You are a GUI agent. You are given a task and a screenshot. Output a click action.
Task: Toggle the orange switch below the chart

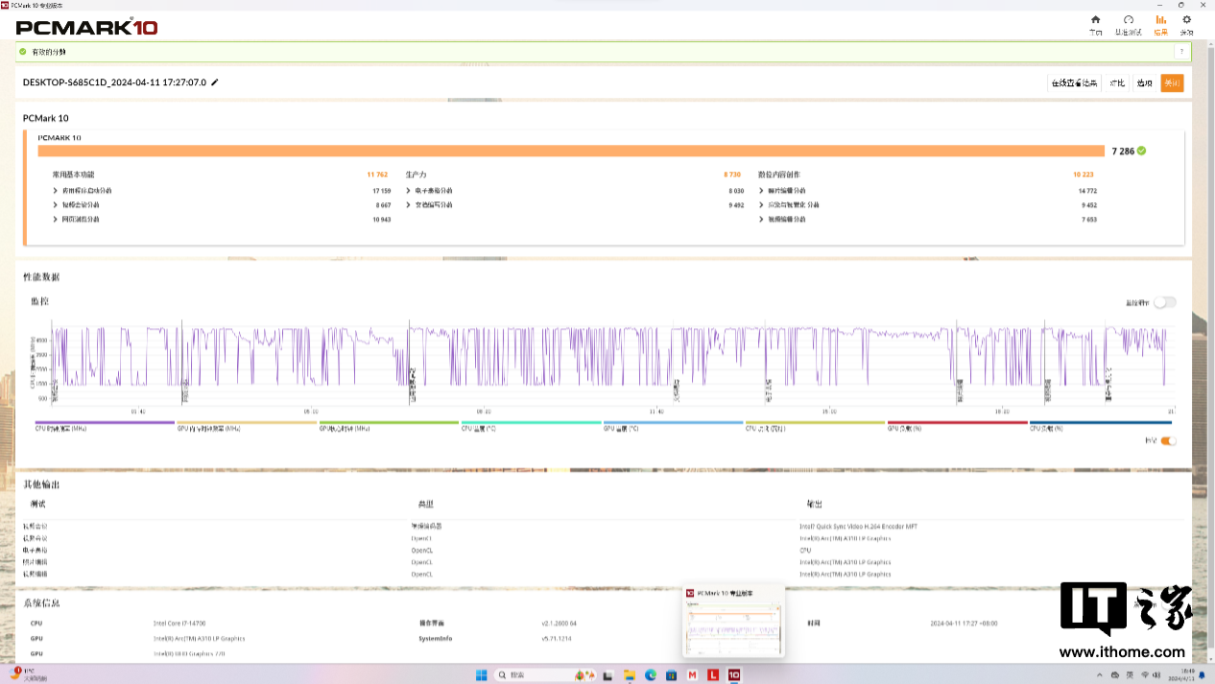1168,441
